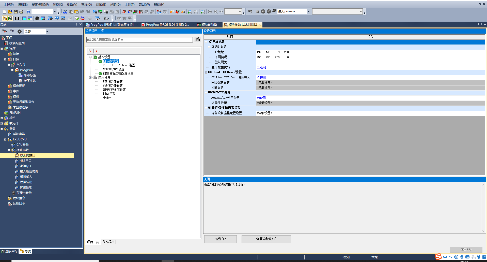Click the Cut scissors icon in toolbar
This screenshot has height=262, width=487.
click(x=65, y=12)
